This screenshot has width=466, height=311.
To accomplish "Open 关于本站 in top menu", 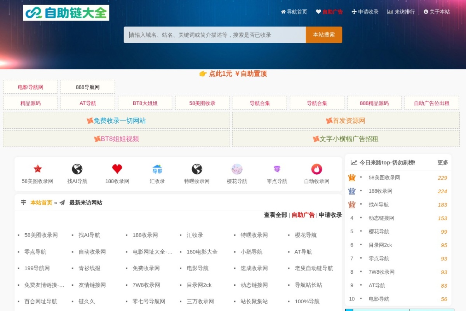I will coord(437,12).
